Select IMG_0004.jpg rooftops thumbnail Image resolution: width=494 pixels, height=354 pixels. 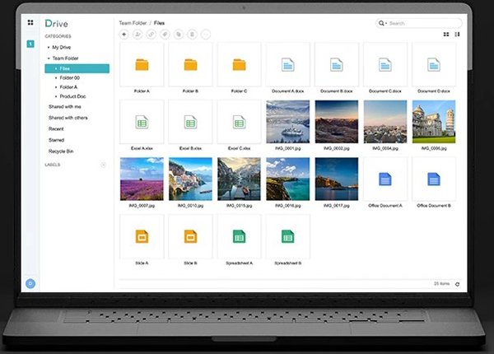point(385,122)
